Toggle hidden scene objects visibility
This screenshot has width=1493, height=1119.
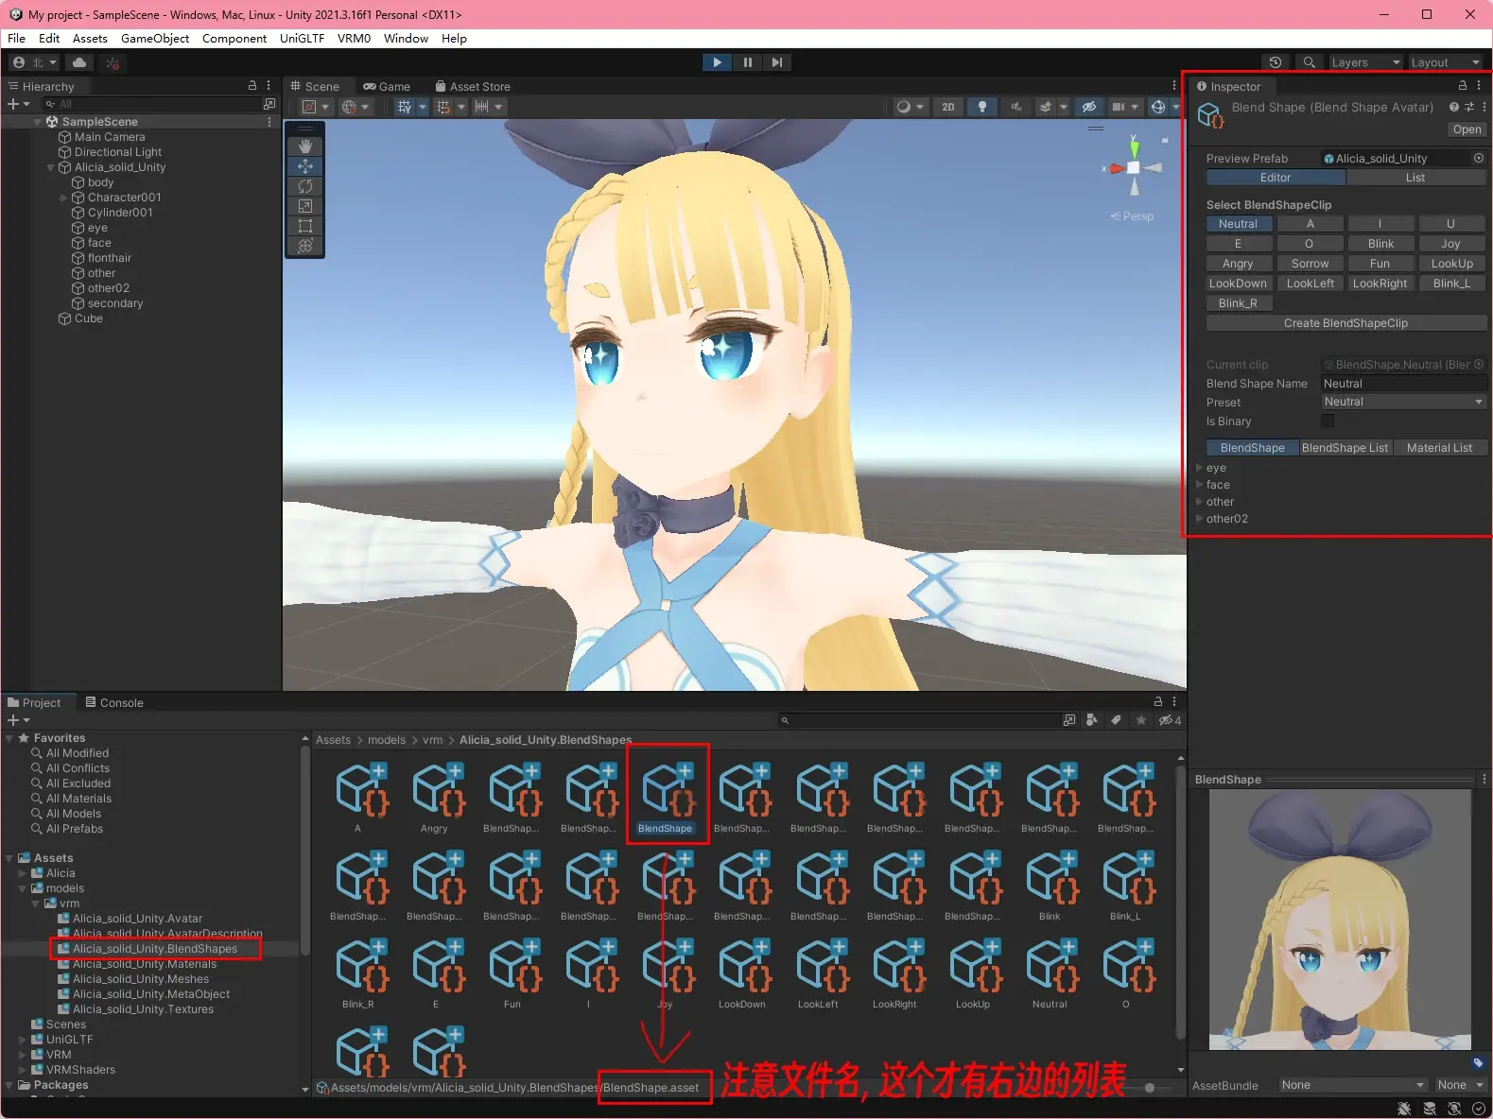1088,107
